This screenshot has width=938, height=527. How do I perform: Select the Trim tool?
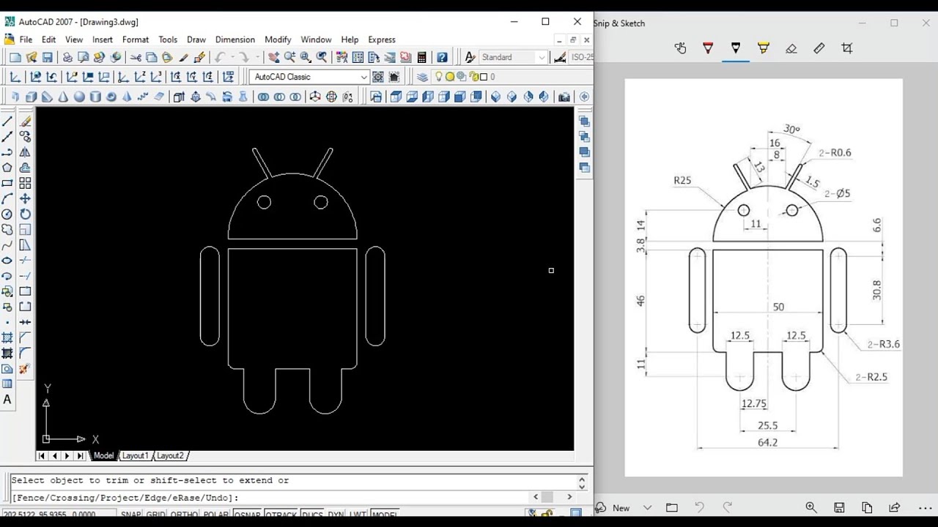(x=25, y=261)
